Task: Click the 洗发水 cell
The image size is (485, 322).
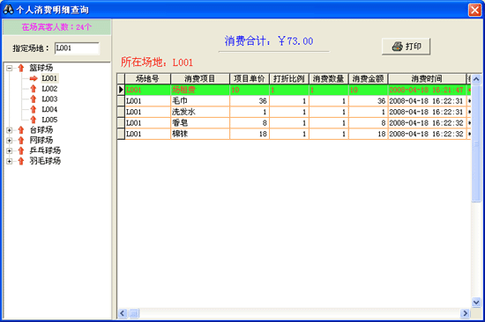Action: (200, 112)
